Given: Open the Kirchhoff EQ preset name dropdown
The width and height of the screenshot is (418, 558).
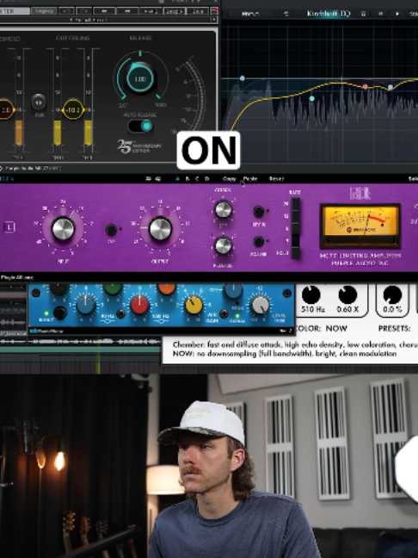Looking at the screenshot, I should tap(329, 14).
